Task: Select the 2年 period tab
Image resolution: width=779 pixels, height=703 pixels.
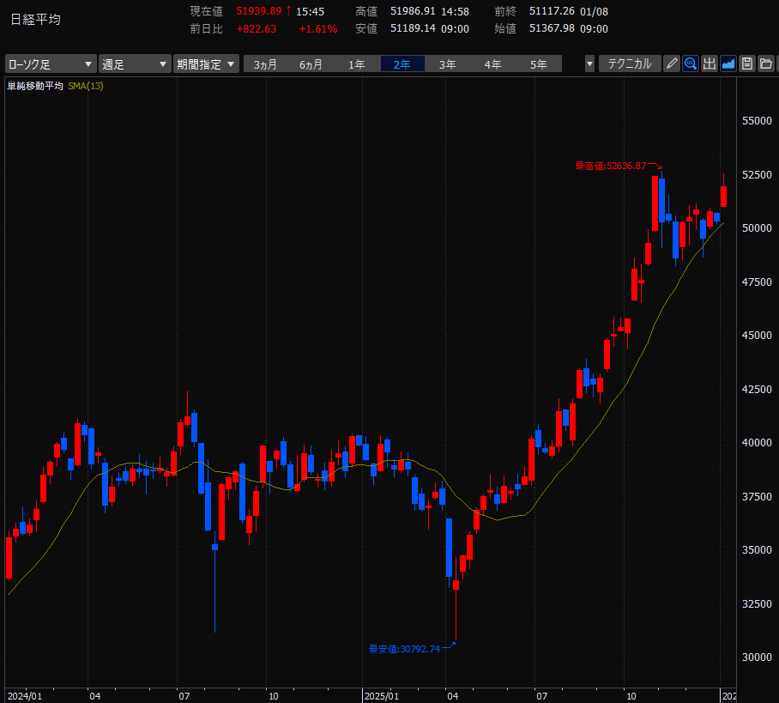Action: (x=402, y=64)
